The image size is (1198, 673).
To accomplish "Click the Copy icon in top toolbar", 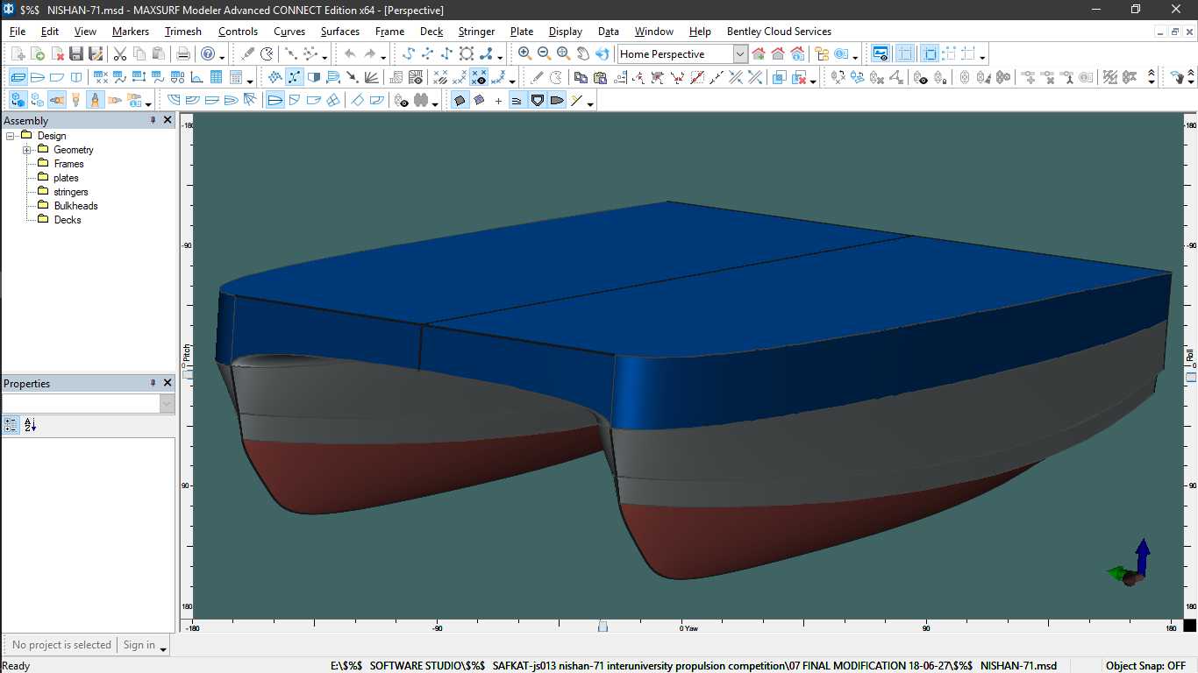I will point(139,54).
